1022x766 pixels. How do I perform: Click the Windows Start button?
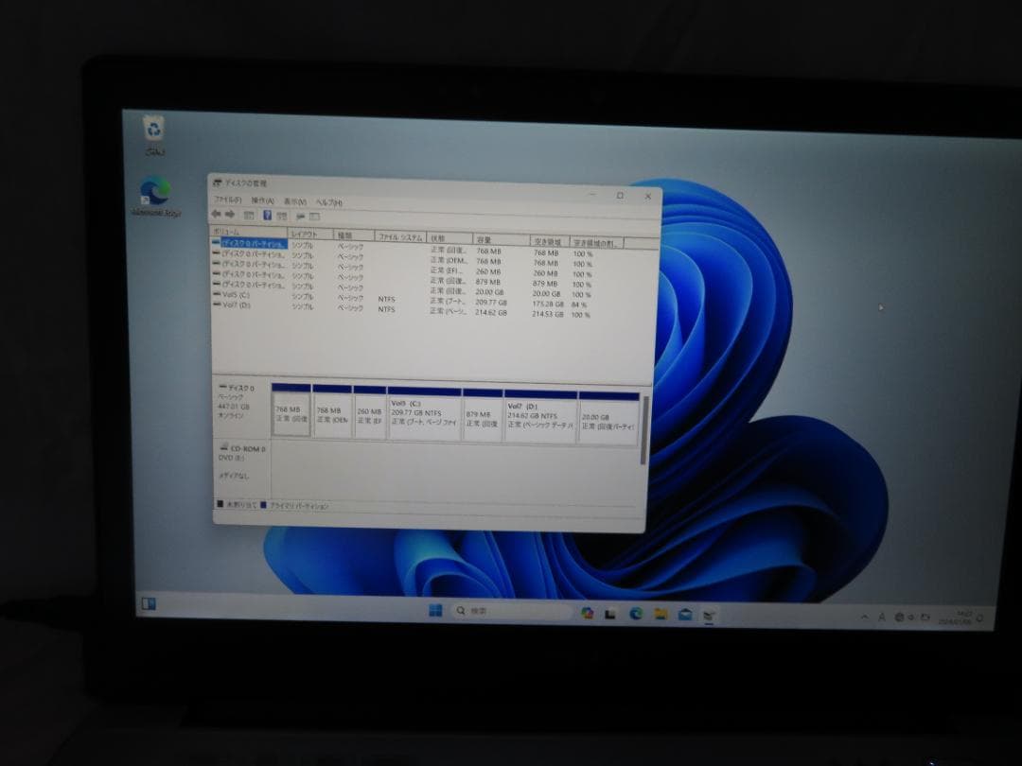(434, 611)
